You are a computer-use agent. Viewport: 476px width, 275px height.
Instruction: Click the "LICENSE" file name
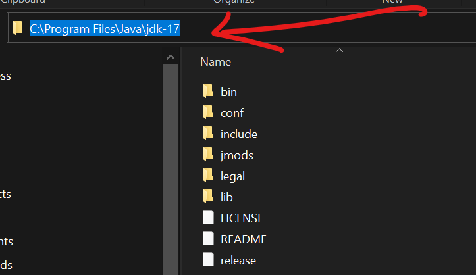(x=242, y=218)
